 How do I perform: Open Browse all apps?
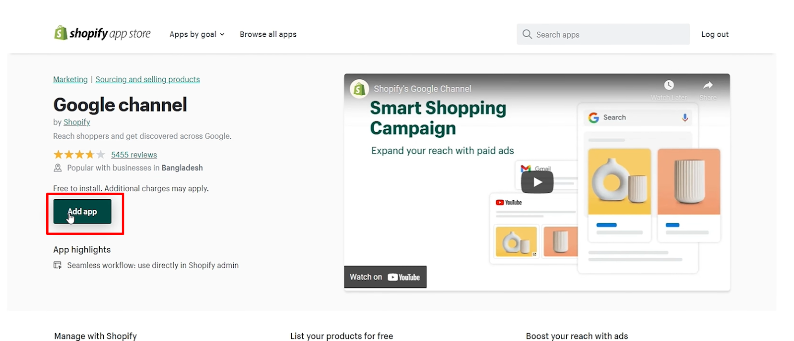(268, 34)
